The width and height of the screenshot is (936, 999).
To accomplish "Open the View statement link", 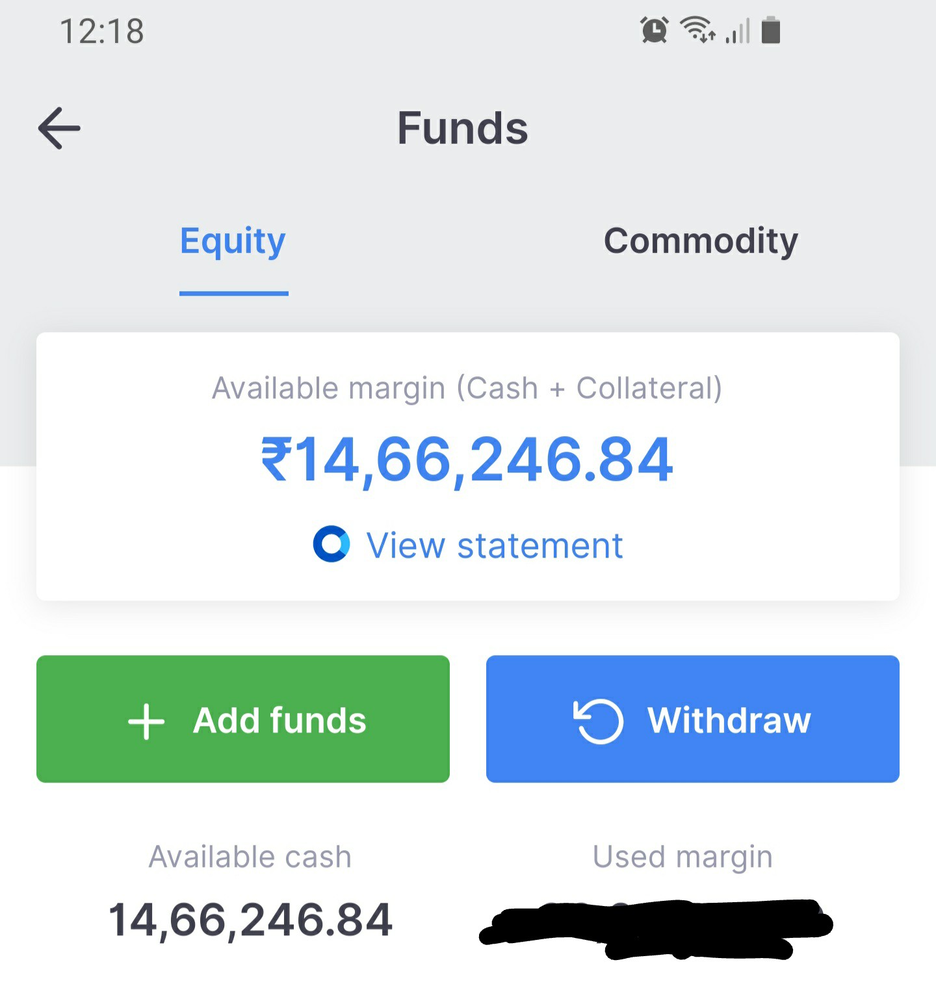I will pos(495,545).
